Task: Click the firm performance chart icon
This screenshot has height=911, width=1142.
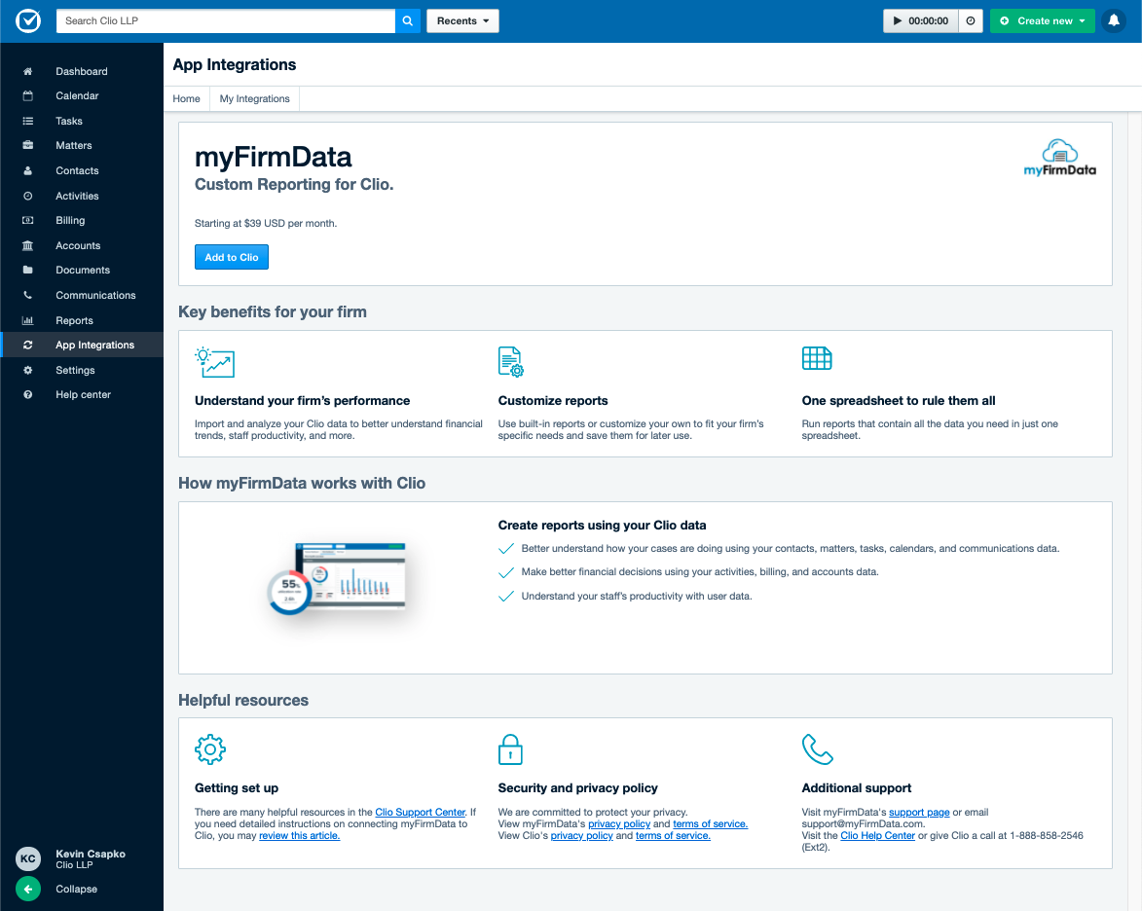Action: pos(215,362)
